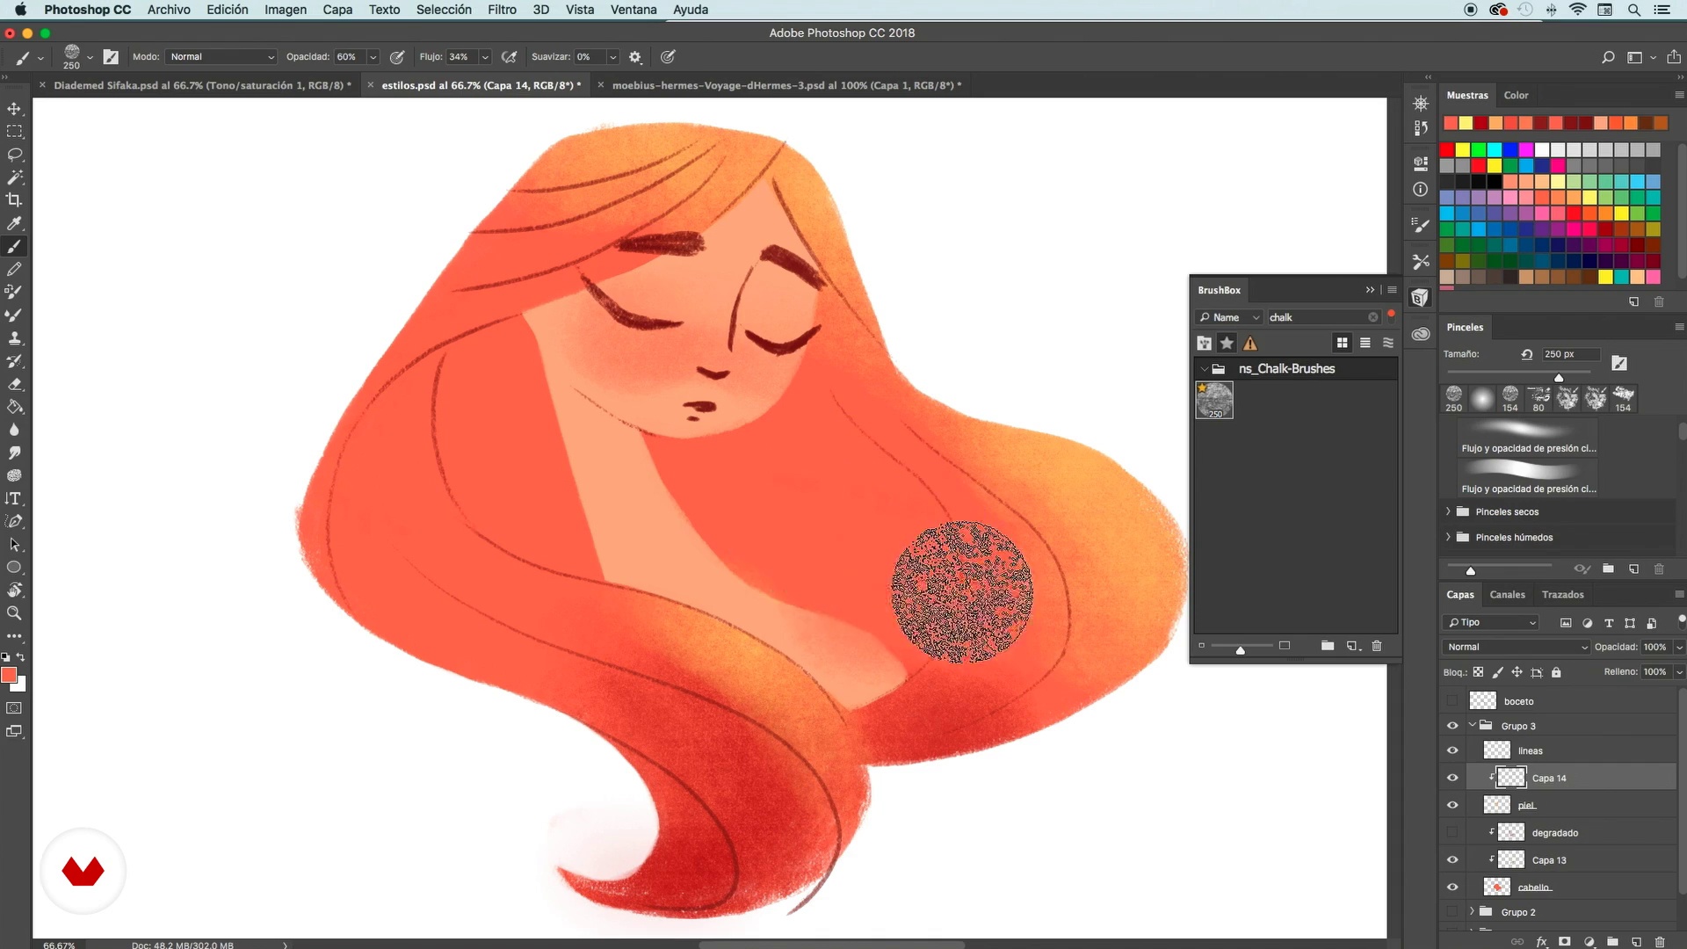Show BrushBox favorites star filter
This screenshot has width=1687, height=949.
pos(1227,343)
